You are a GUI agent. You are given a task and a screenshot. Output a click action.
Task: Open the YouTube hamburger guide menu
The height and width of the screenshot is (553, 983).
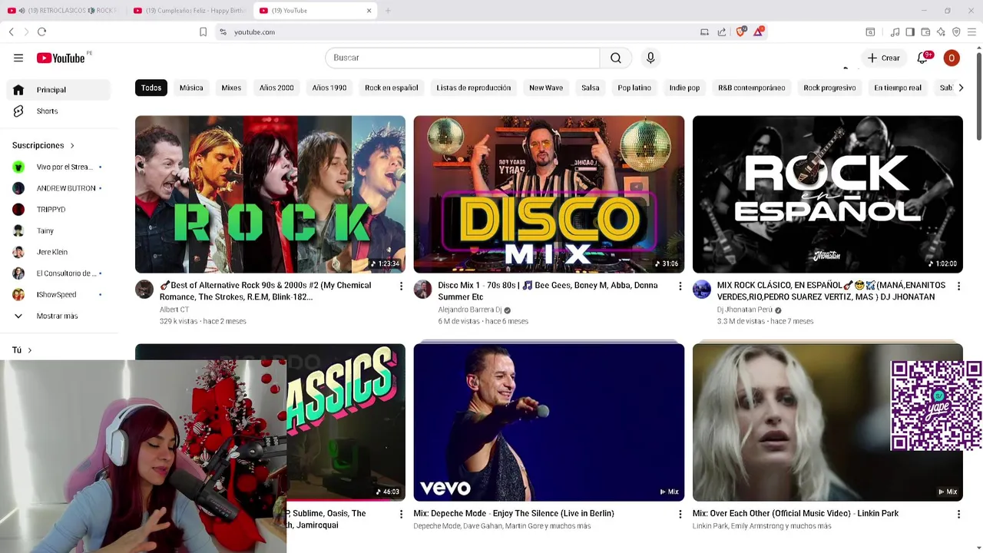pyautogui.click(x=18, y=58)
